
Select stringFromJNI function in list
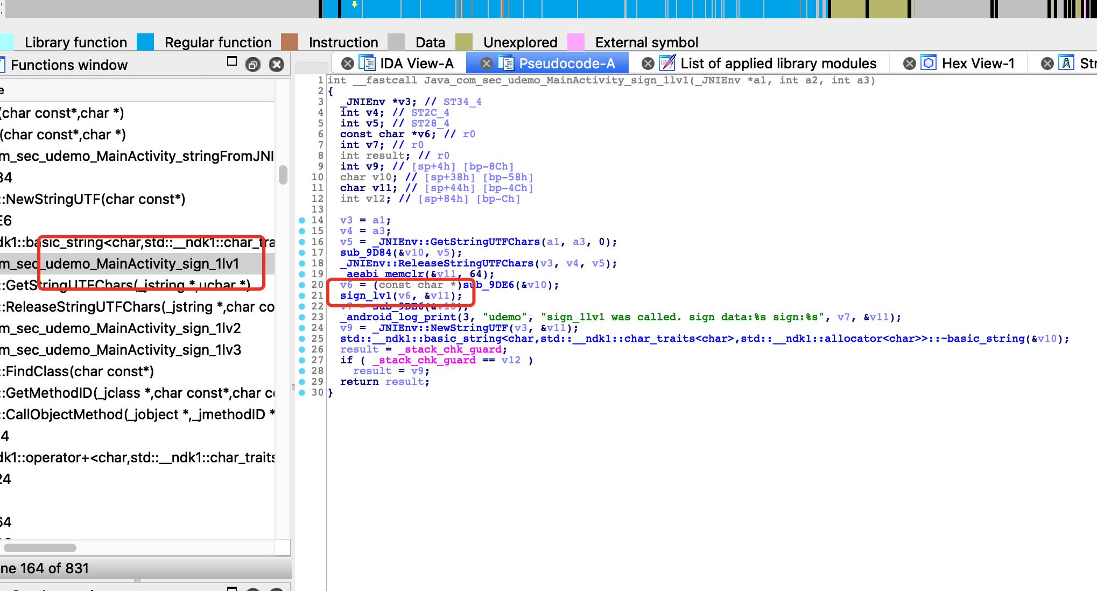click(137, 156)
